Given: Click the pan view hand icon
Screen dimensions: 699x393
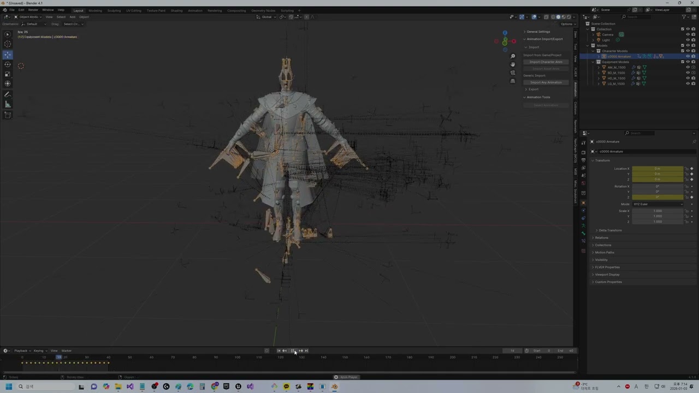Looking at the screenshot, I should click(x=512, y=64).
